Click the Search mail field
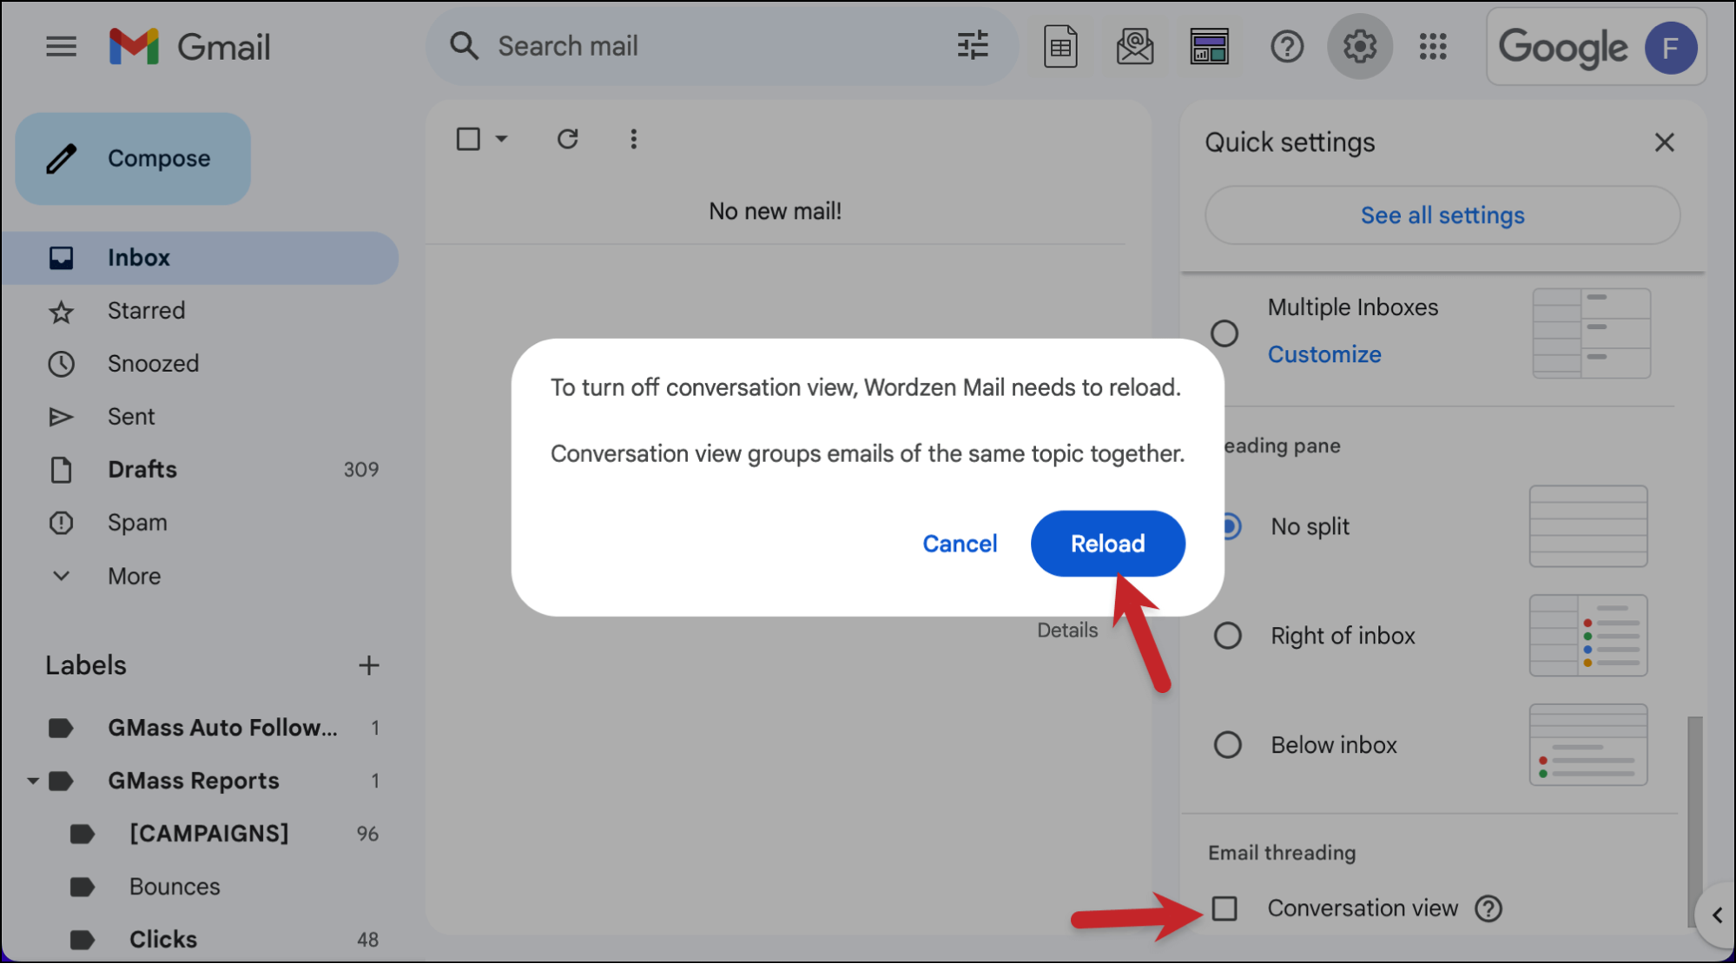 (721, 46)
